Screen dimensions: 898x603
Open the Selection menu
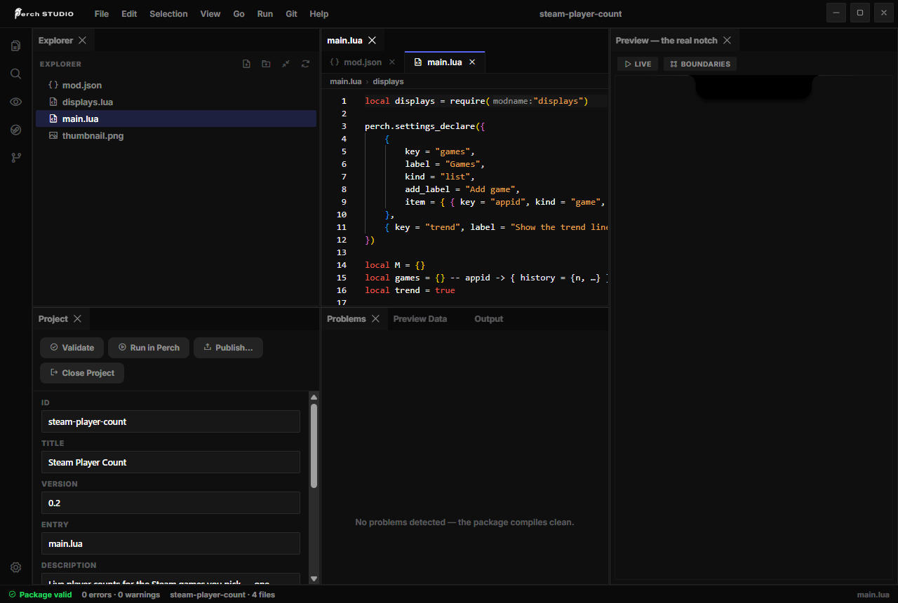[168, 14]
